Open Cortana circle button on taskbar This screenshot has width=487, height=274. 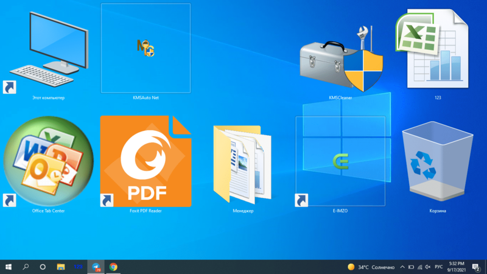pyautogui.click(x=43, y=267)
